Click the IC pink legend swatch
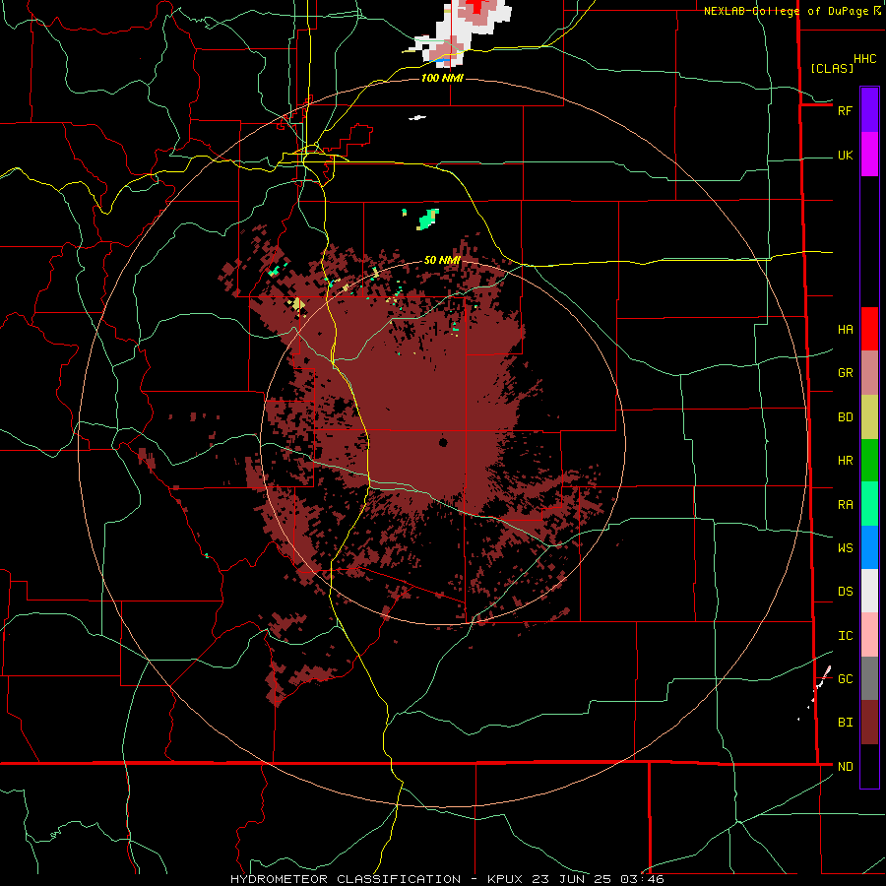 [x=869, y=635]
